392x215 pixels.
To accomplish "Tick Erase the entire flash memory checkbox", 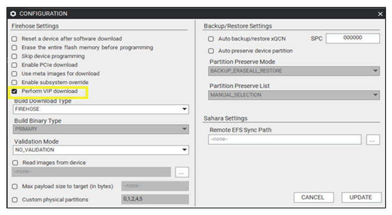I will click(x=15, y=47).
